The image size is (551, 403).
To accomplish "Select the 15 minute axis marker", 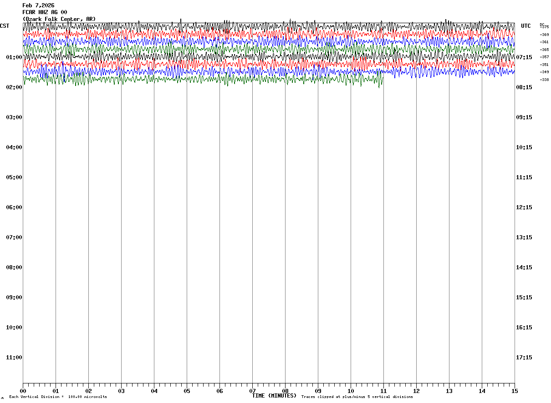I will click(515, 391).
